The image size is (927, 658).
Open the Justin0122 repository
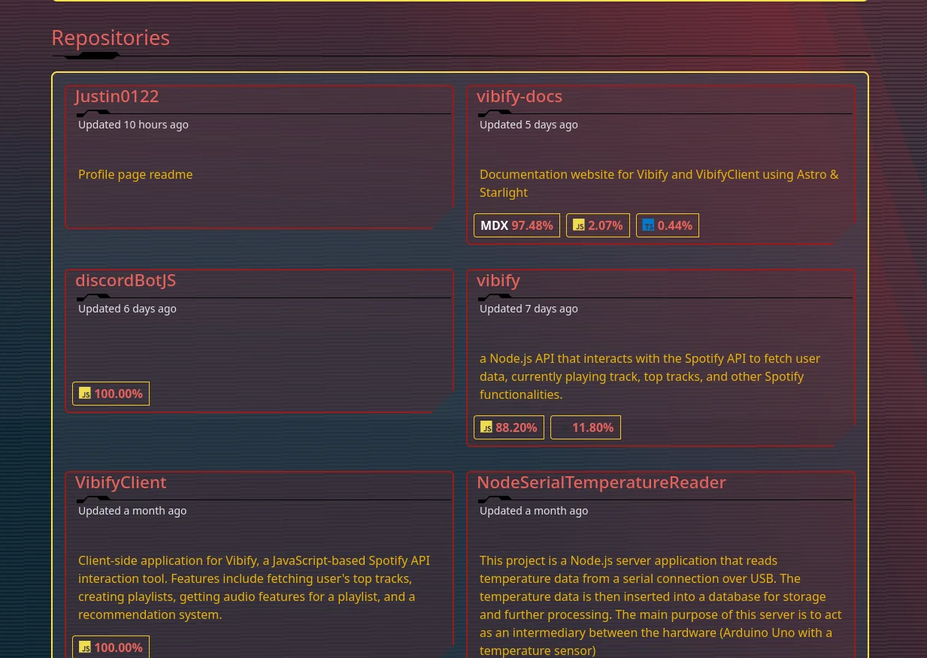(116, 95)
